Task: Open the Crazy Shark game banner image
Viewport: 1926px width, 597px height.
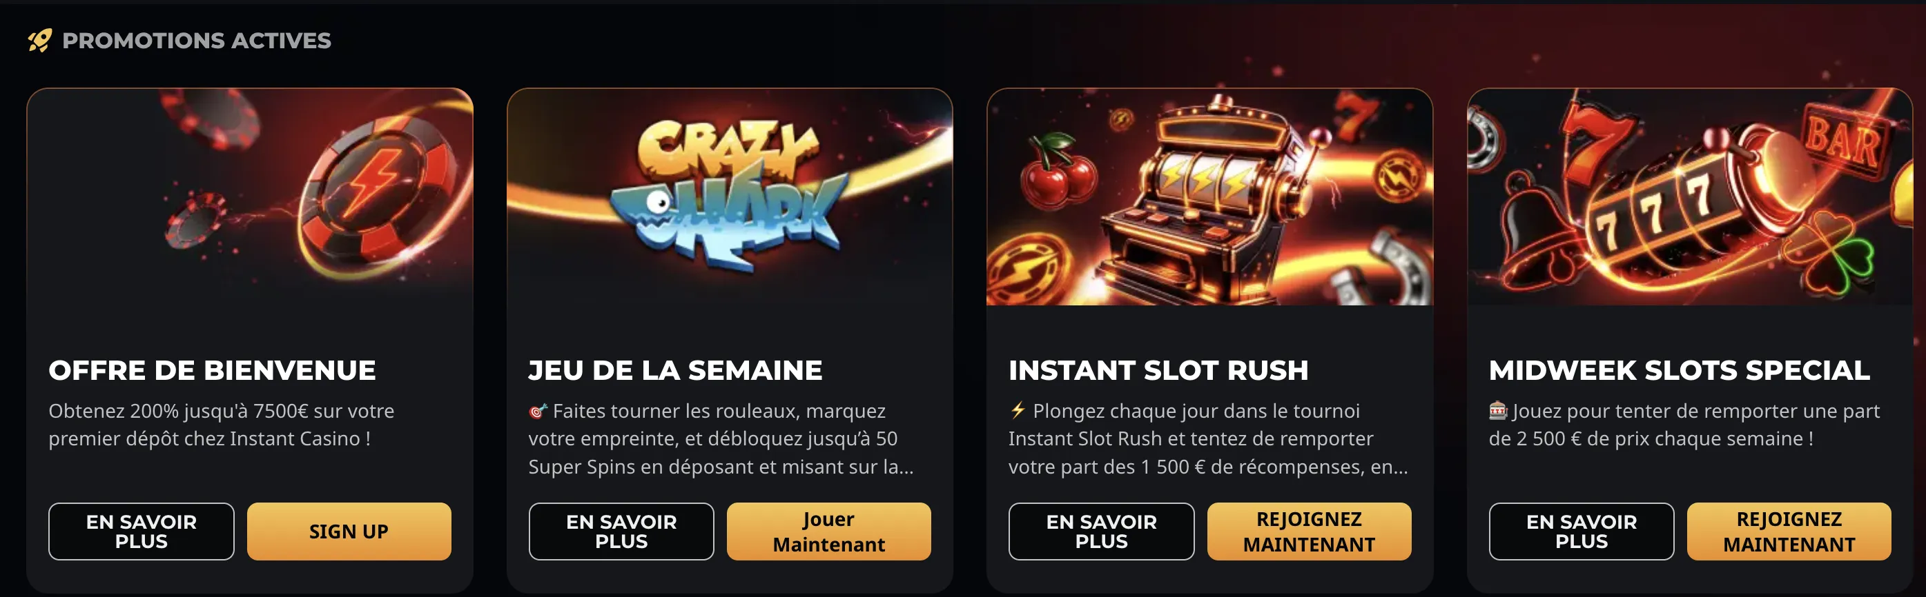Action: (x=730, y=197)
